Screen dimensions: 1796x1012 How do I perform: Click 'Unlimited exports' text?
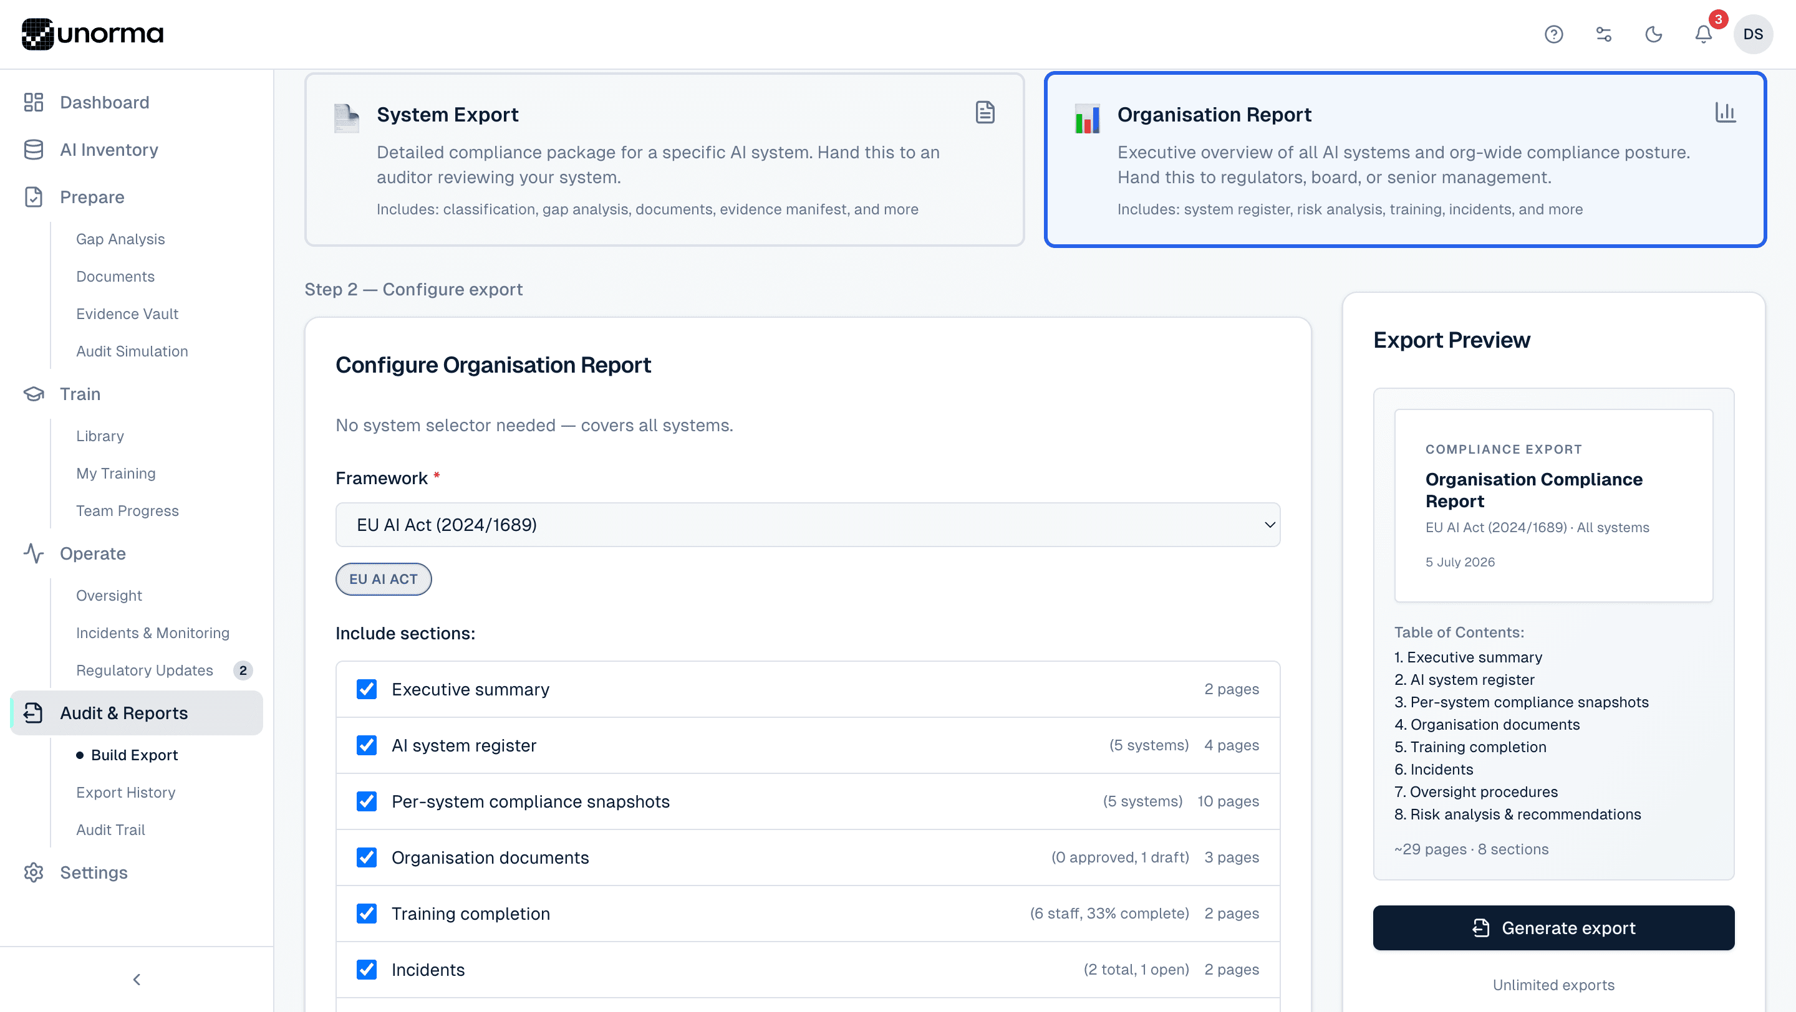coord(1553,985)
